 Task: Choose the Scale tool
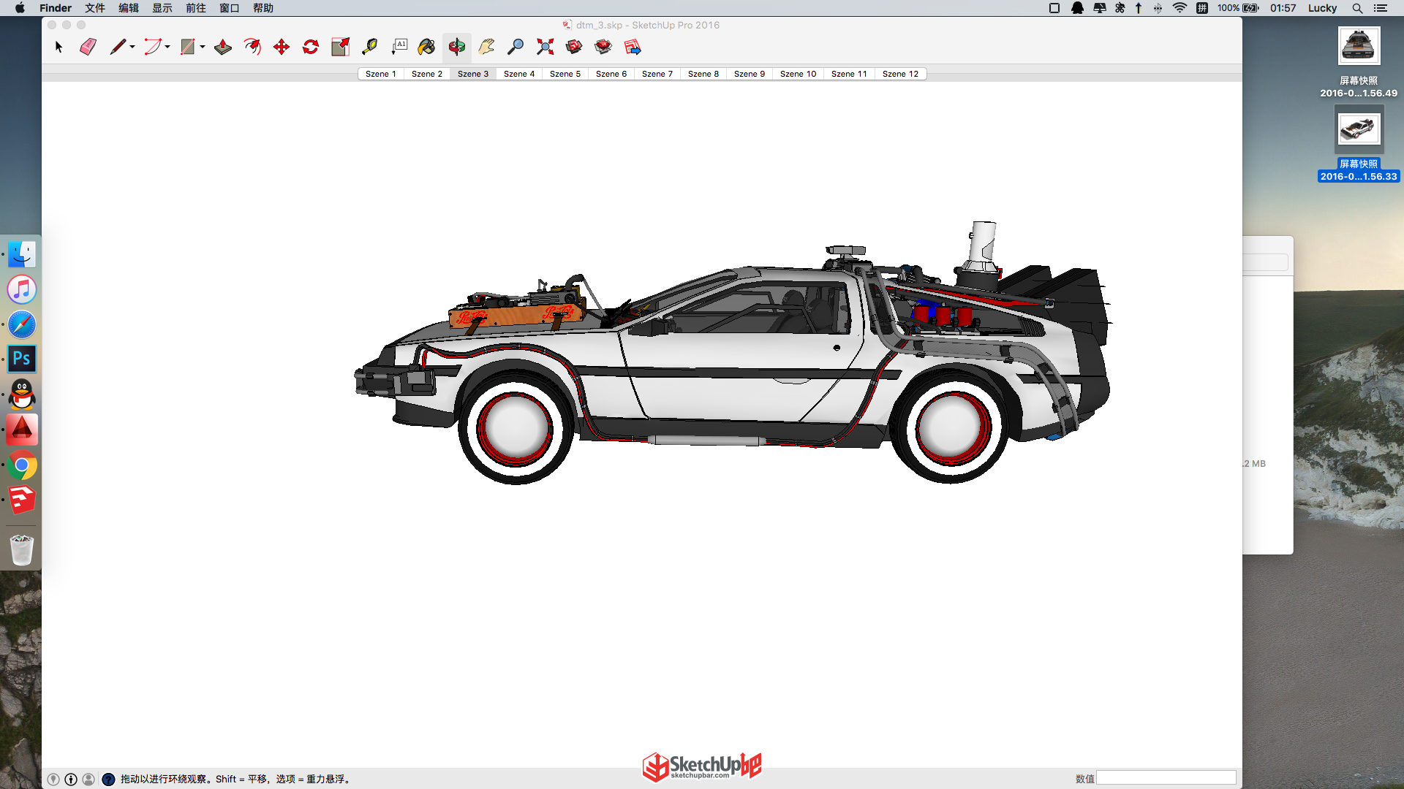pos(340,47)
